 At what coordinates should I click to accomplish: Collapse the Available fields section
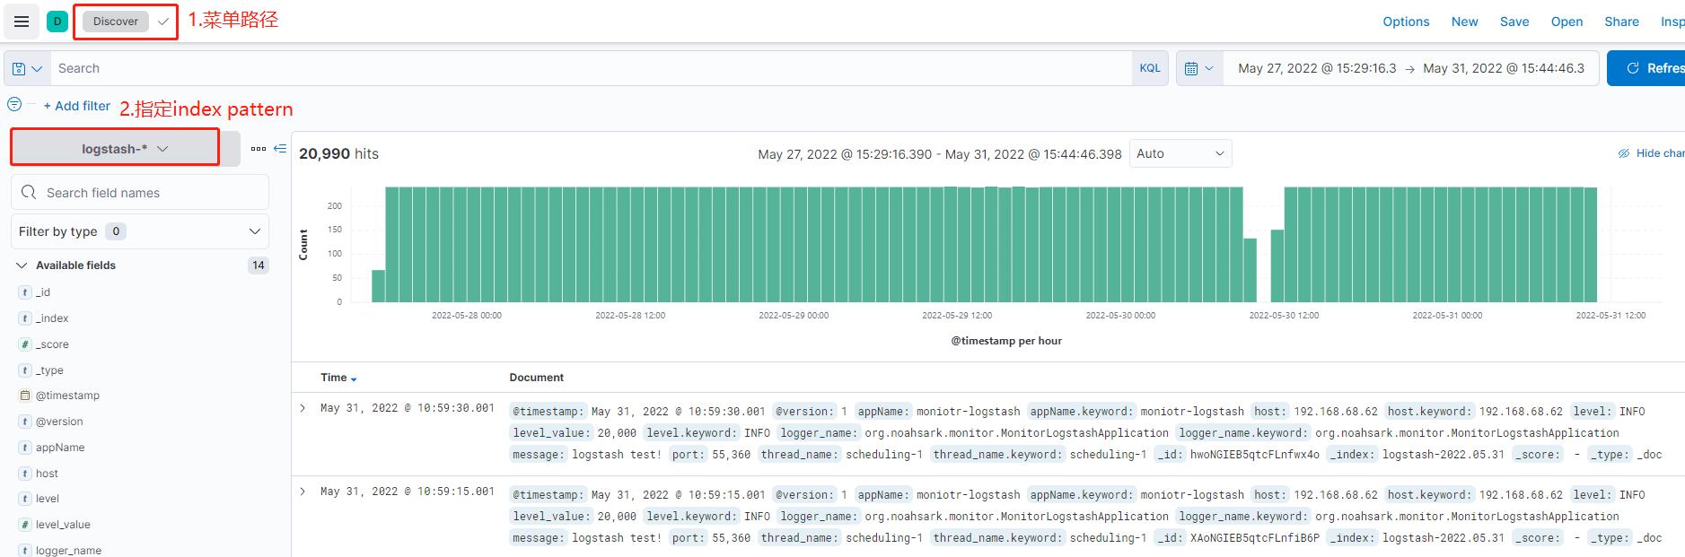(22, 265)
